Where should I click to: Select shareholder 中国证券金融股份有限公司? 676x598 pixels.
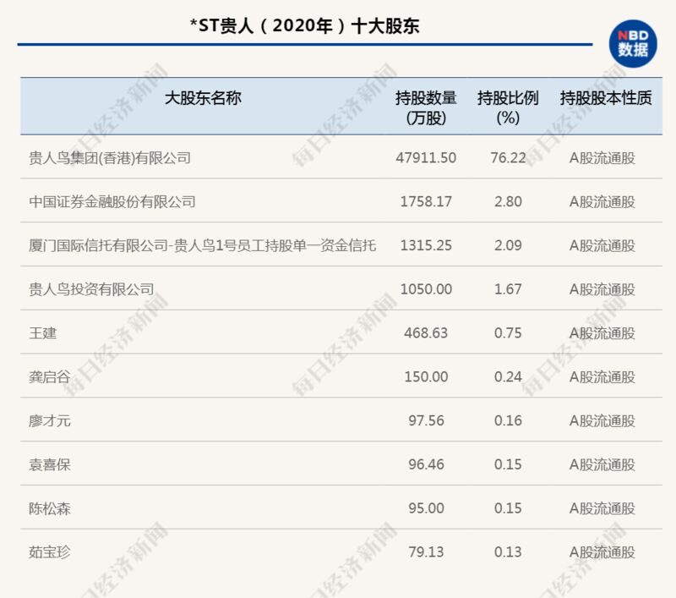(x=112, y=201)
